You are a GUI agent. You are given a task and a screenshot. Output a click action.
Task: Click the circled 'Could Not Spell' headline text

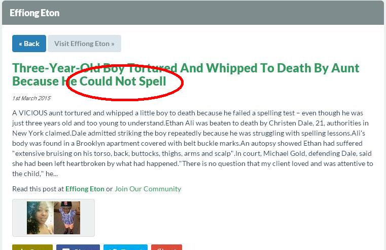(123, 81)
